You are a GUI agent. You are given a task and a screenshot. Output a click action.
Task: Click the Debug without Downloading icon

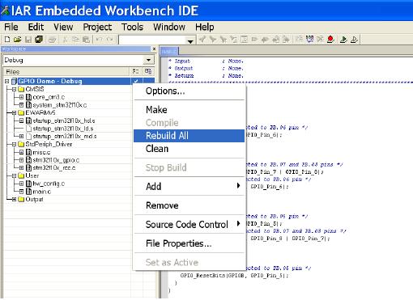tap(354, 40)
